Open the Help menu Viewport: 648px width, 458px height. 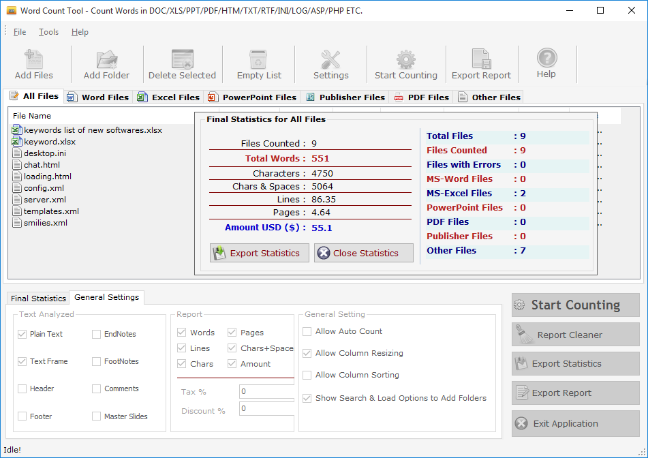80,32
